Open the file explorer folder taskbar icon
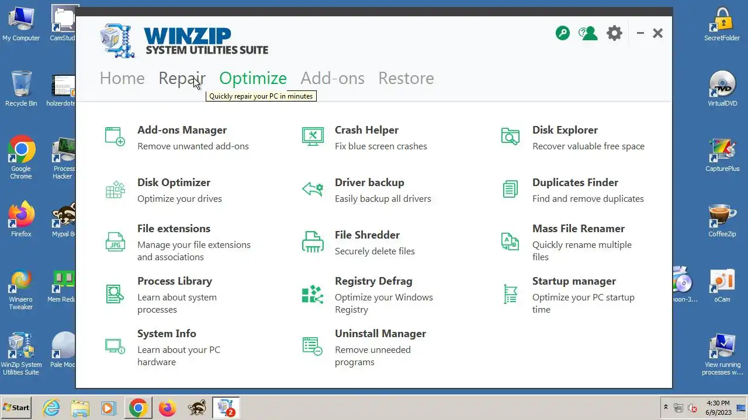Image resolution: width=748 pixels, height=420 pixels. (80, 408)
